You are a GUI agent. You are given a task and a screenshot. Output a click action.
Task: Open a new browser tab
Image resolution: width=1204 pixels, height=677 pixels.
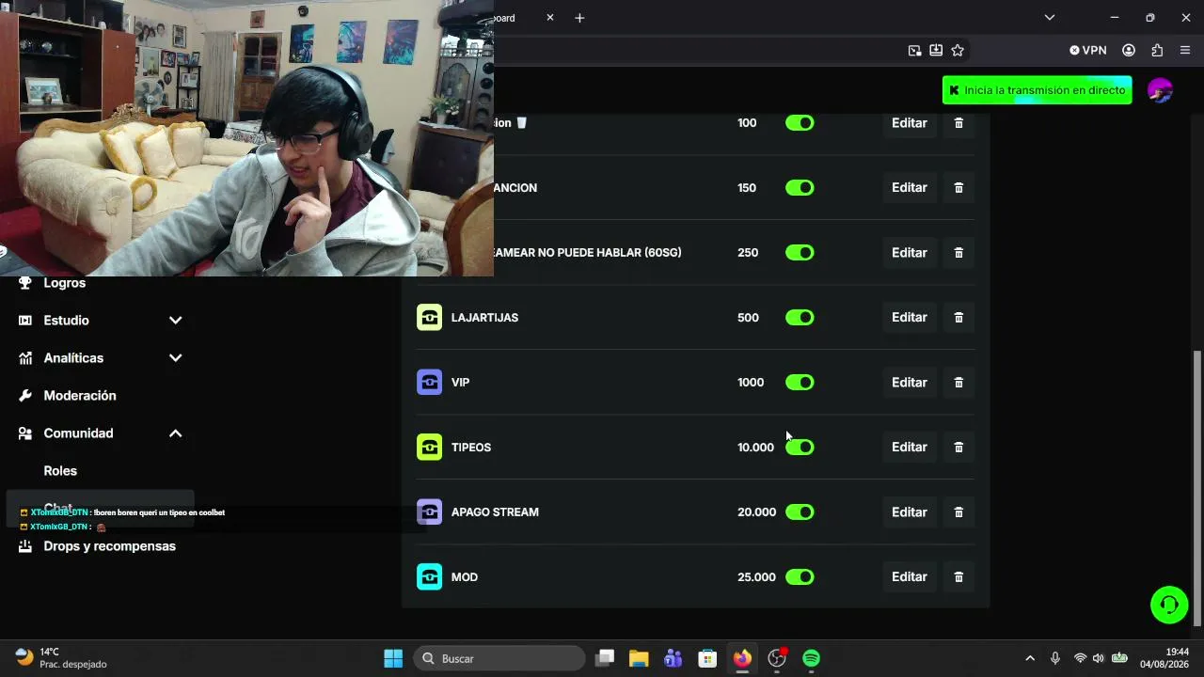[x=579, y=18]
